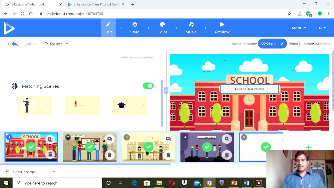Screen dimensions: 334x188
Task: Collapse the panel using divider arrows handle
Action: click(x=166, y=91)
